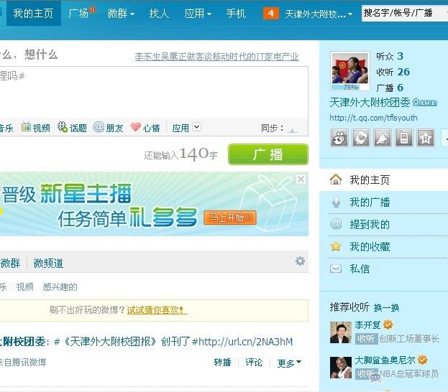This screenshot has width=448, height=392.
Task: Click the megaphone badge icon in profile
Action: [383, 138]
